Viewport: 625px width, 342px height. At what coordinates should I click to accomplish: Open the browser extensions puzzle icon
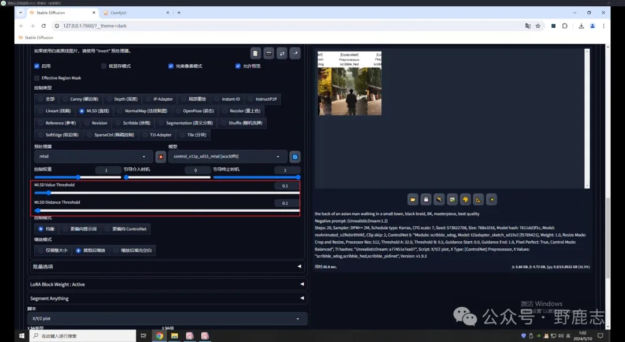click(565, 26)
